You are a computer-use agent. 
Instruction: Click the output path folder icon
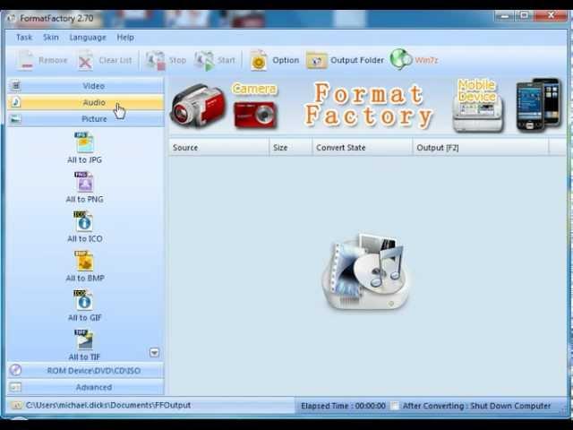click(16, 405)
